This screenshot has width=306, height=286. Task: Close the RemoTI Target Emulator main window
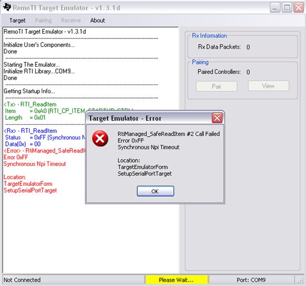(x=299, y=8)
